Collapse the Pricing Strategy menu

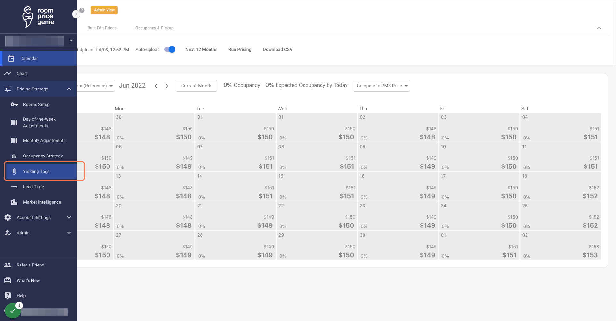coord(69,89)
